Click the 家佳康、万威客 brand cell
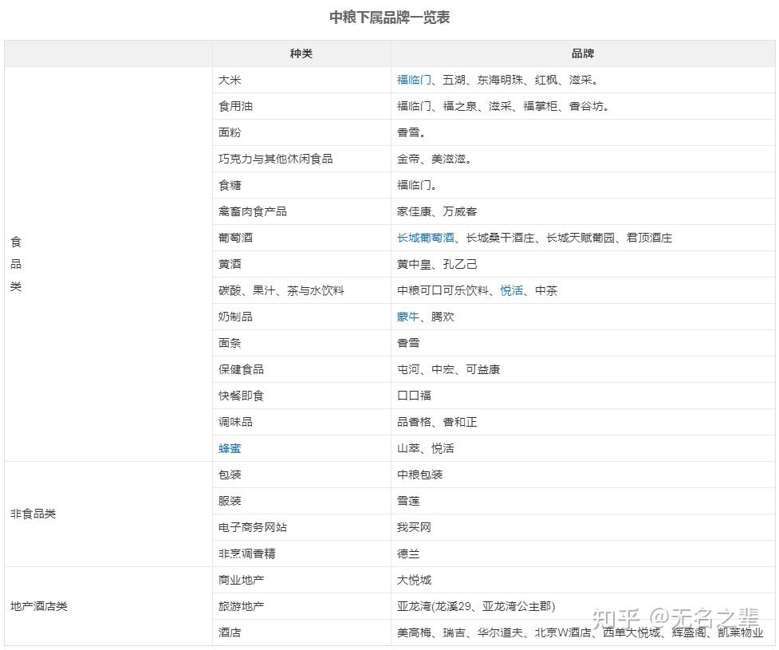 pos(584,211)
